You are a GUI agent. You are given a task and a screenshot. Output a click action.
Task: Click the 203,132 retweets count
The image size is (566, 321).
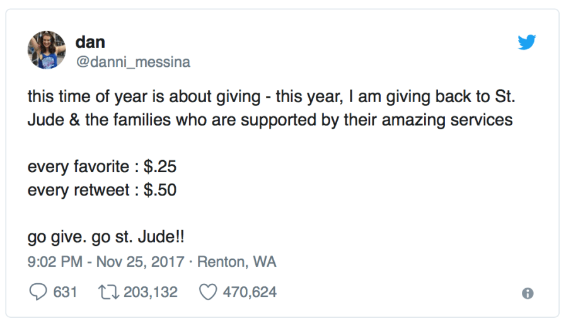151,292
